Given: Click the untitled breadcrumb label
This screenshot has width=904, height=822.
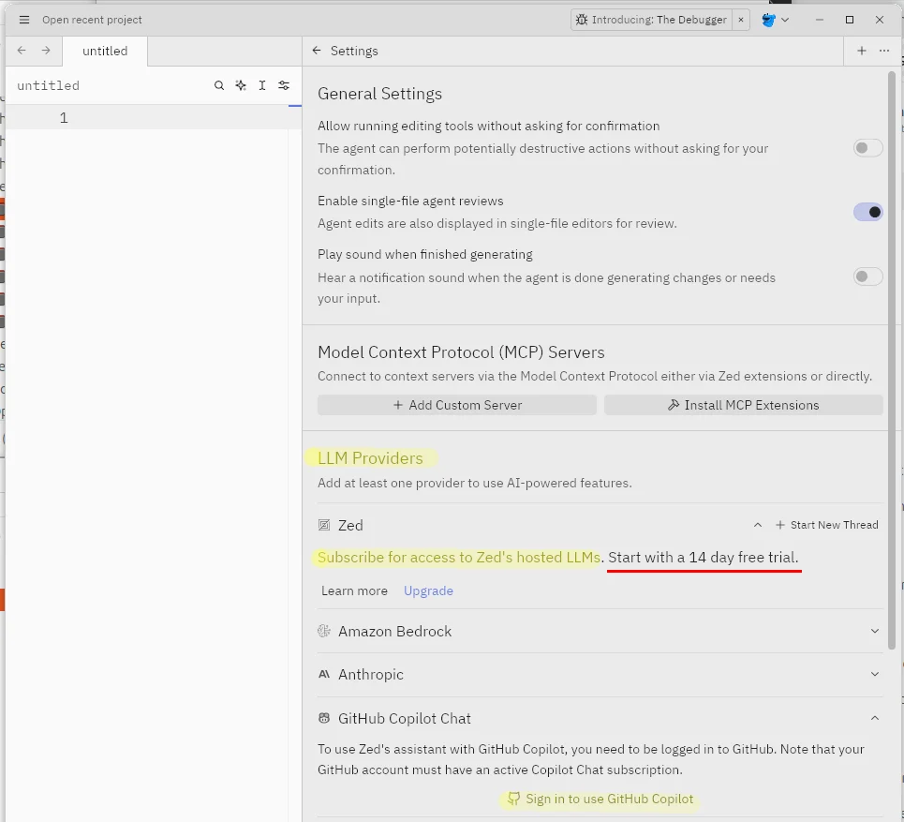Looking at the screenshot, I should click(49, 85).
